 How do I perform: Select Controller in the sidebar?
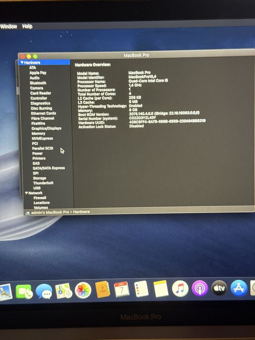pos(39,98)
